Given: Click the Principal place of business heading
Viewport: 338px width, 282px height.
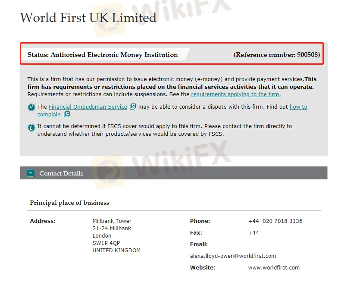Looking at the screenshot, I should click(x=69, y=203).
